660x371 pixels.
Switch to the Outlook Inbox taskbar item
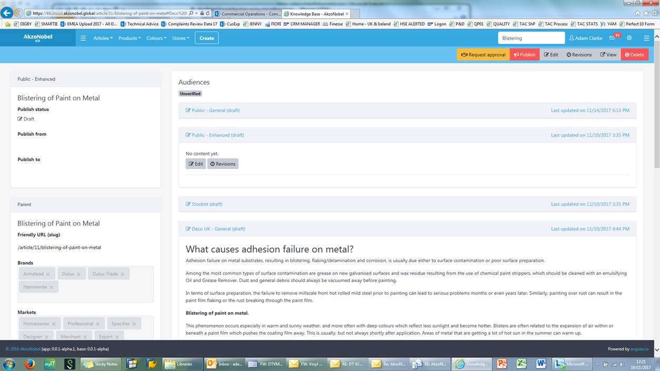225,364
